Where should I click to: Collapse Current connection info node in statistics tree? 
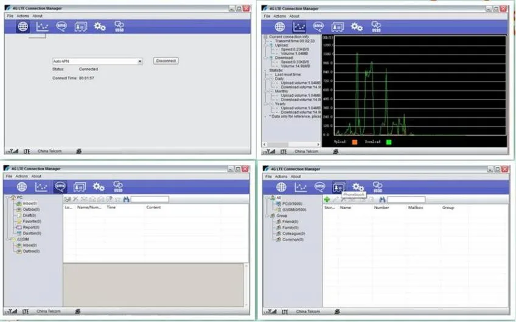pyautogui.click(x=265, y=37)
